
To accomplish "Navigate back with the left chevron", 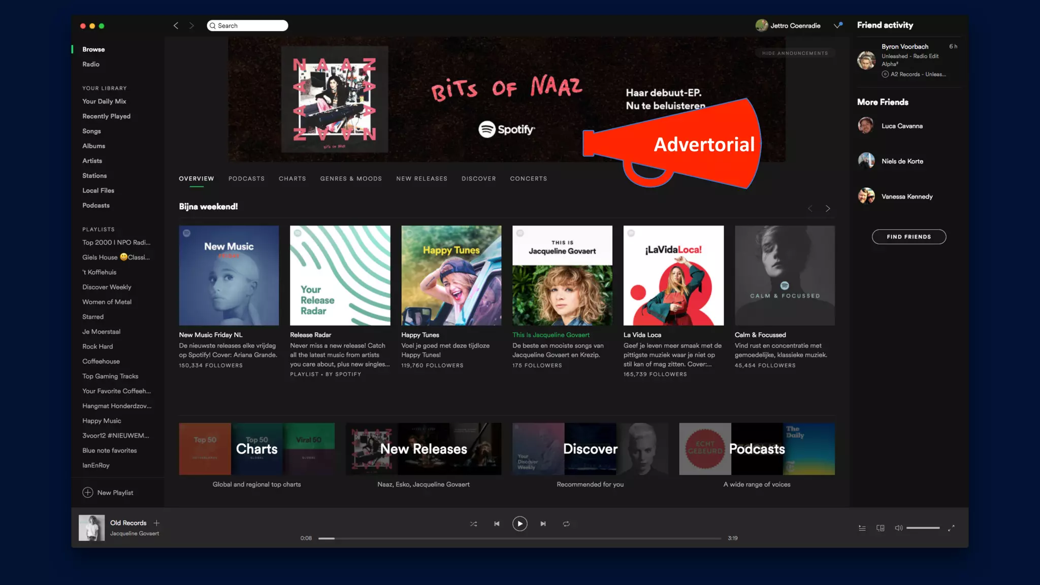I will click(176, 26).
